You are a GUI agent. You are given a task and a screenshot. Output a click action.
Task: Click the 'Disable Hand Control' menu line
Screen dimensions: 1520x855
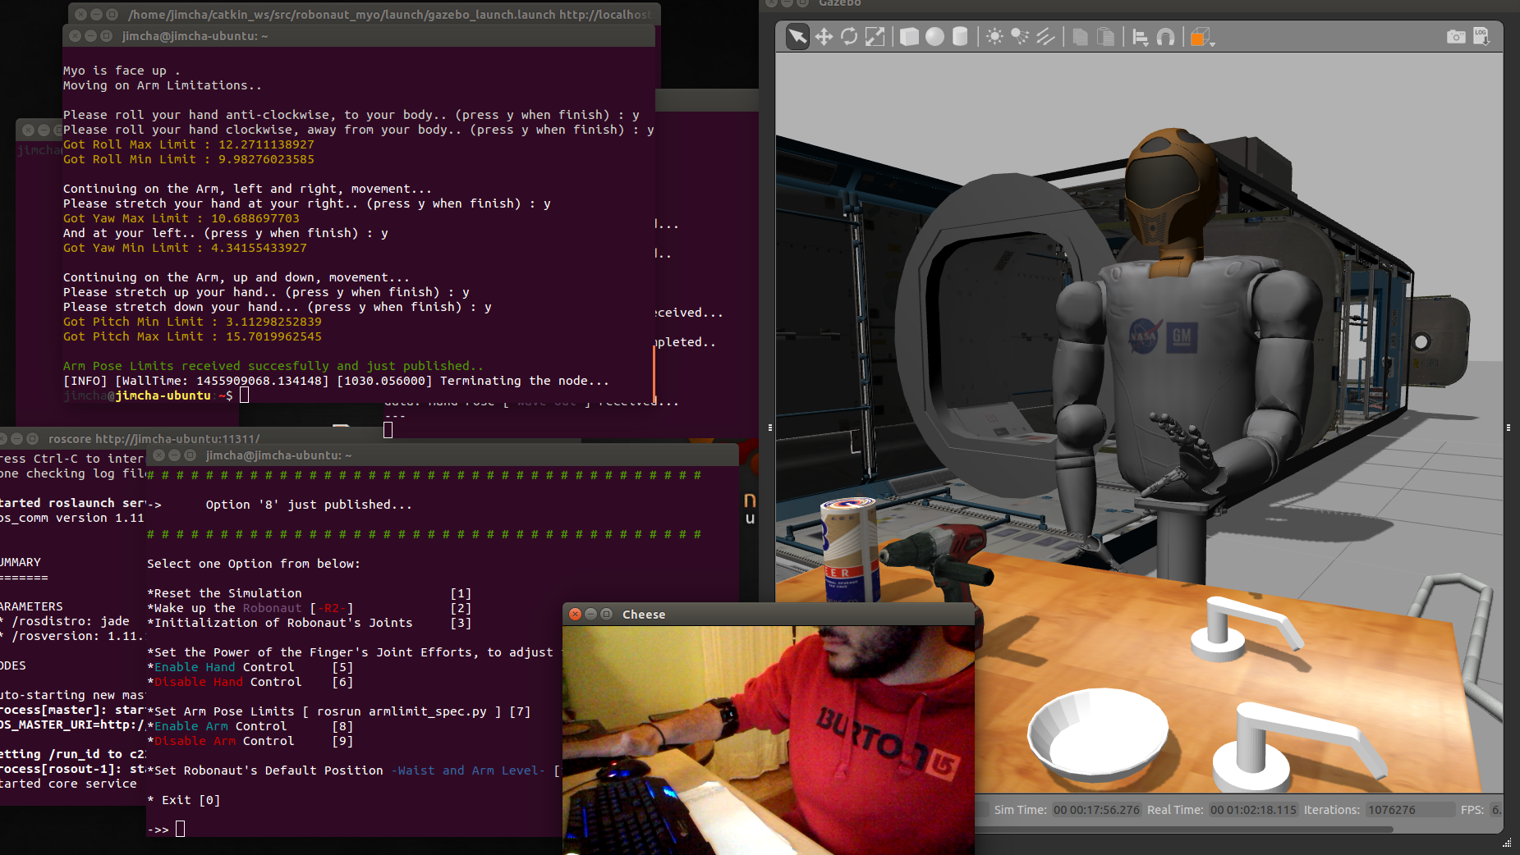pyautogui.click(x=250, y=682)
